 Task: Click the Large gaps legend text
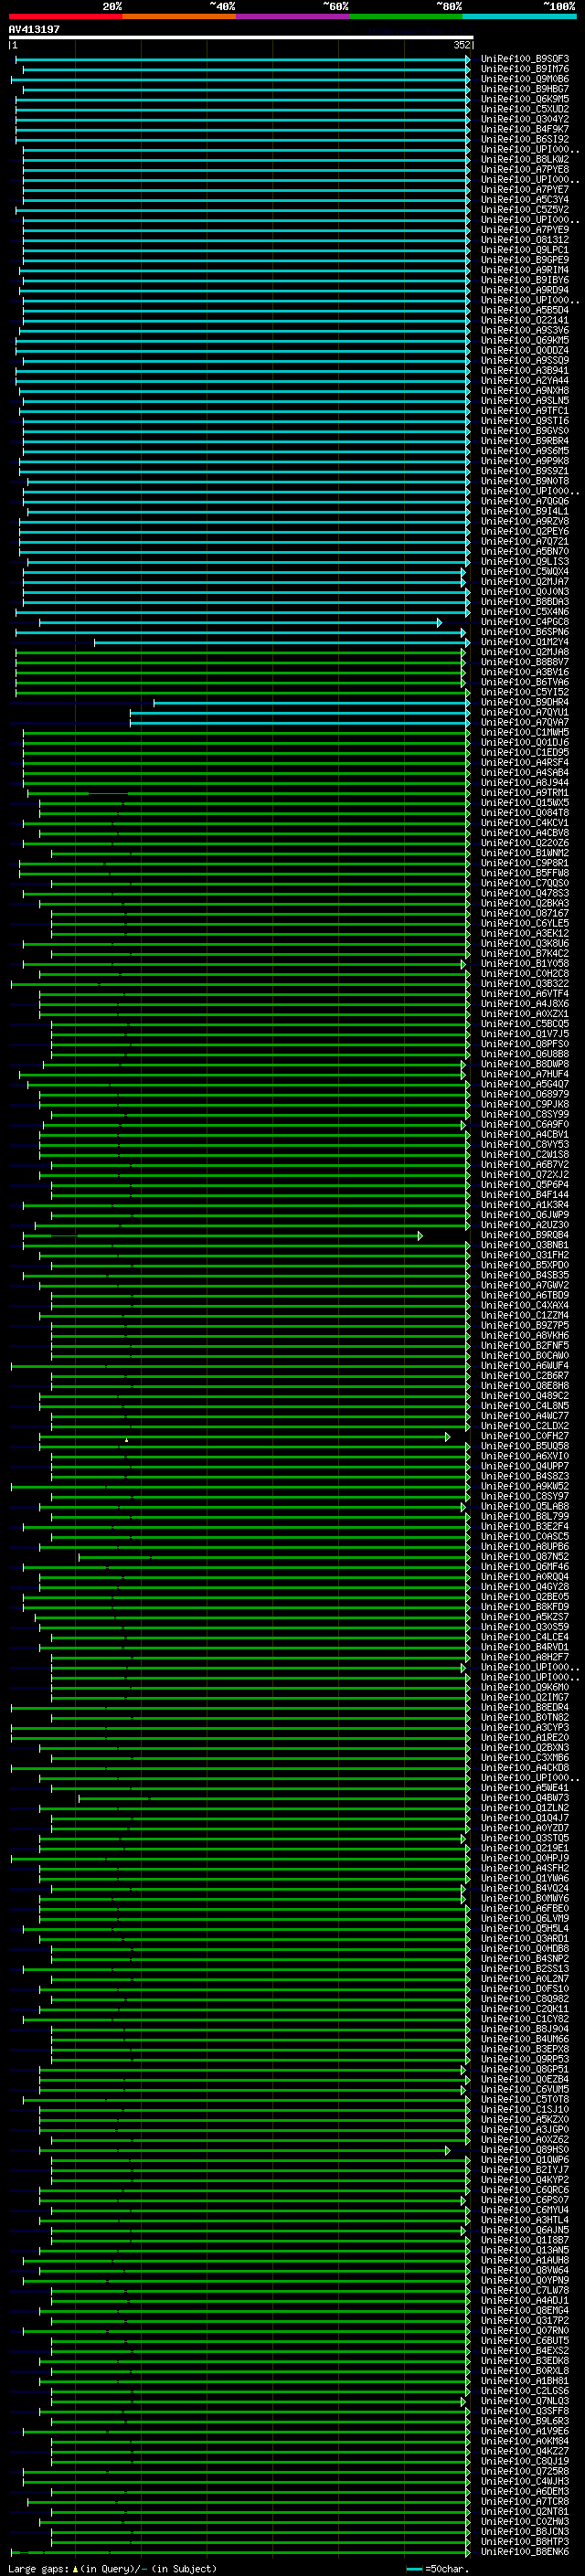pos(112,2568)
